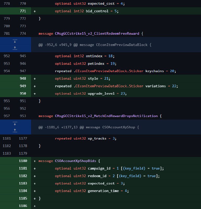The width and height of the screenshot is (201, 209).
Task: Select old line number 952
Action: pyautogui.click(x=7, y=56)
